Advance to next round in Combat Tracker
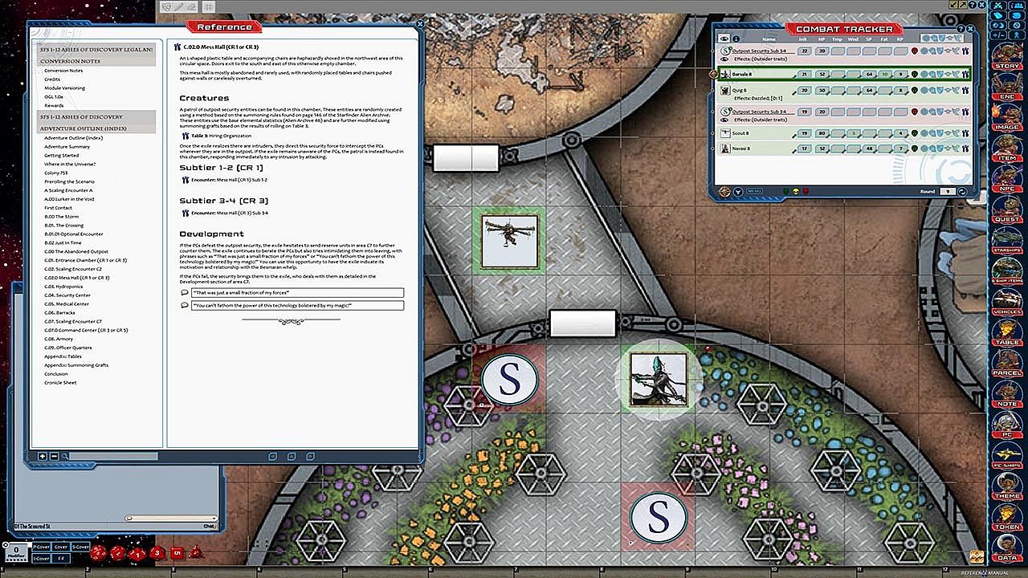The width and height of the screenshot is (1028, 578). 961,192
